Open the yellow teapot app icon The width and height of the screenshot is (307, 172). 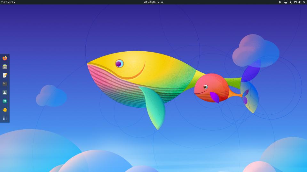(5, 110)
